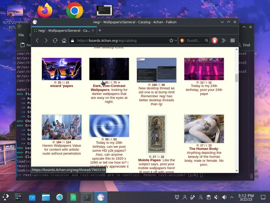Screen dimensions: 270x203
Task: Click "The Human Body" thread title
Action: pos(204,149)
